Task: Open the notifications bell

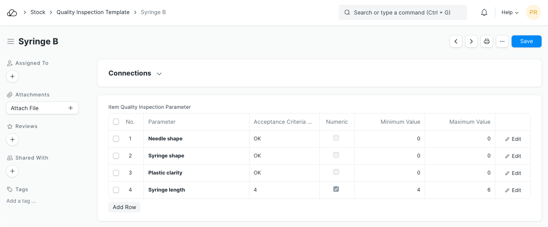Action: coord(484,12)
